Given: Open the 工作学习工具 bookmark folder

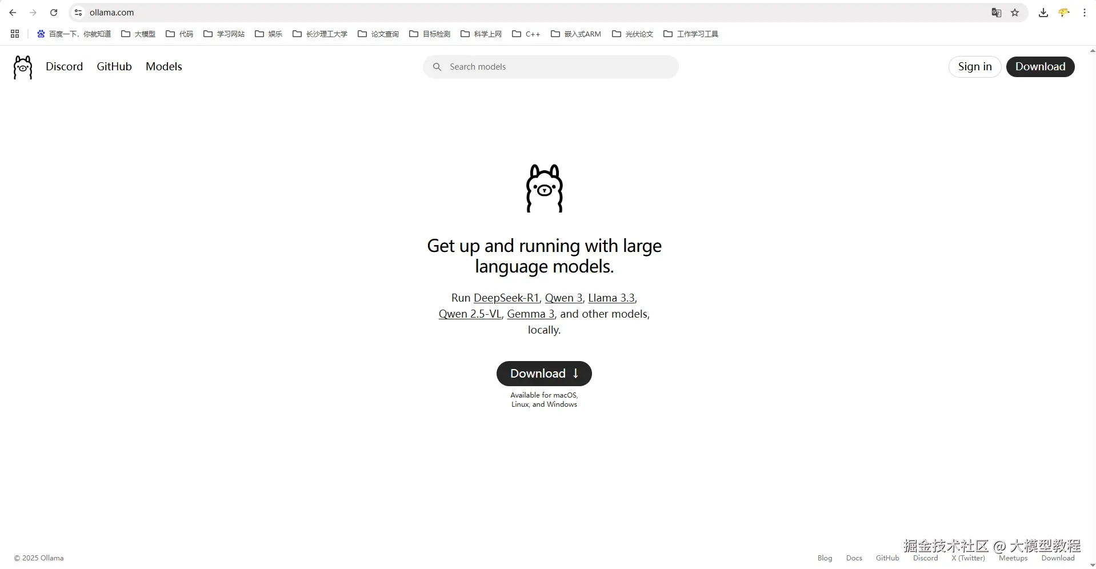Looking at the screenshot, I should coord(691,34).
